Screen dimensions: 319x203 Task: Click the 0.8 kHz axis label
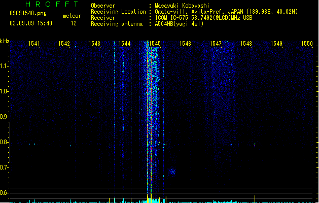pyautogui.click(x=4, y=142)
